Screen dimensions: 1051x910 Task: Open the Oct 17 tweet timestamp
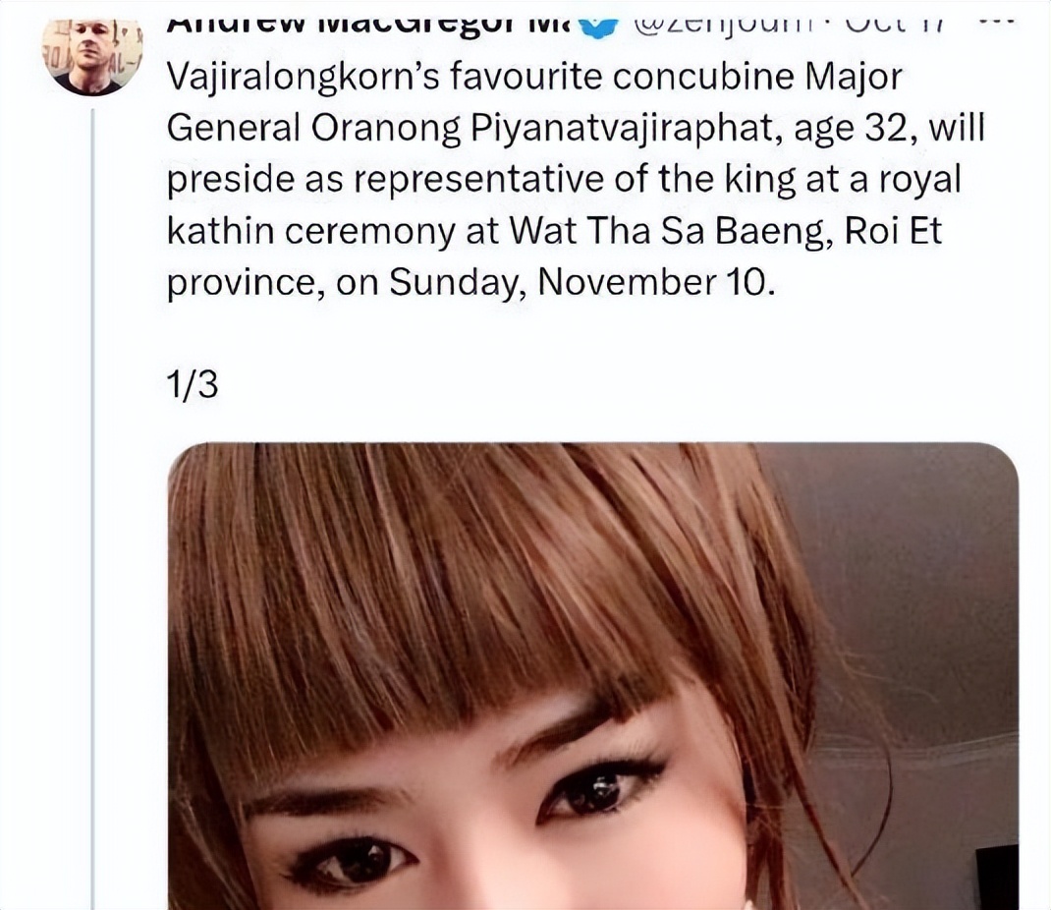pyautogui.click(x=896, y=26)
